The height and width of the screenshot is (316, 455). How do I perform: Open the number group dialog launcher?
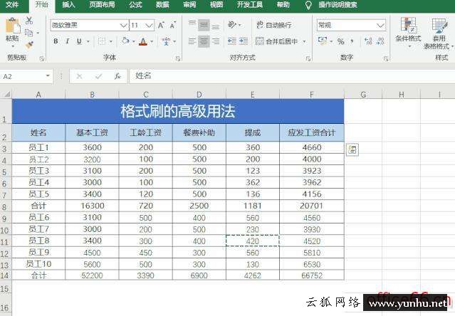point(386,59)
